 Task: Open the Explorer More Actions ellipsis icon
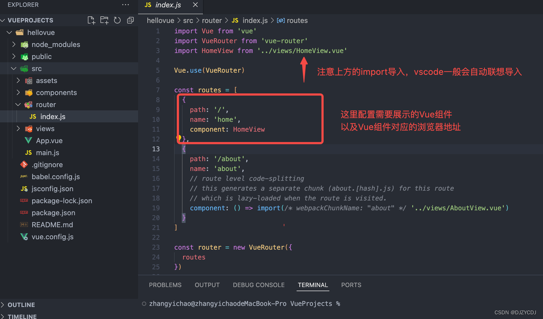(125, 5)
